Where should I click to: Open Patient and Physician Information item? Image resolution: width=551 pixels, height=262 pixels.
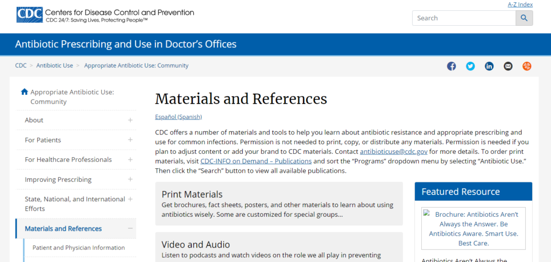click(x=79, y=247)
